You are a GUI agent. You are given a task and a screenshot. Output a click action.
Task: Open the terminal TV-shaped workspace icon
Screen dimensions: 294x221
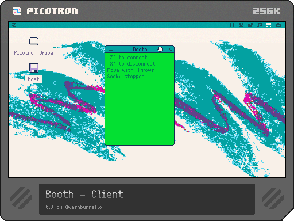tap(278, 25)
